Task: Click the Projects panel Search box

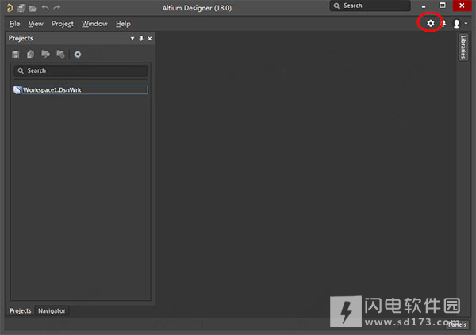Action: click(81, 70)
